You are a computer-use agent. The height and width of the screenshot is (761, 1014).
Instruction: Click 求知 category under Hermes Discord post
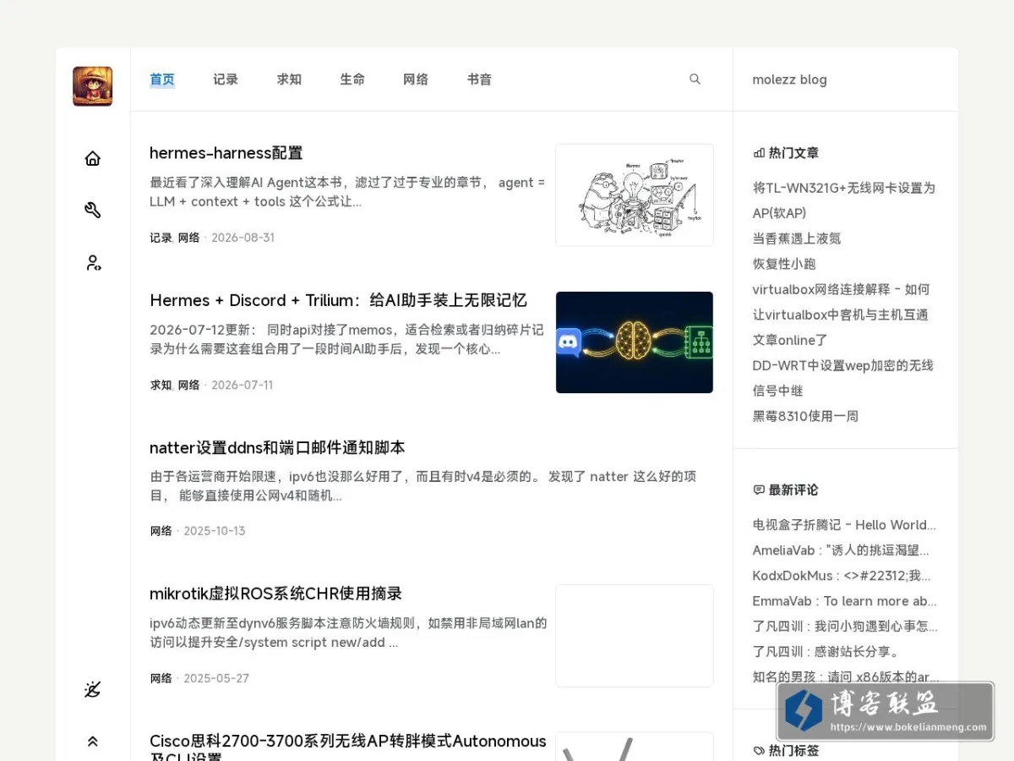[x=161, y=385]
